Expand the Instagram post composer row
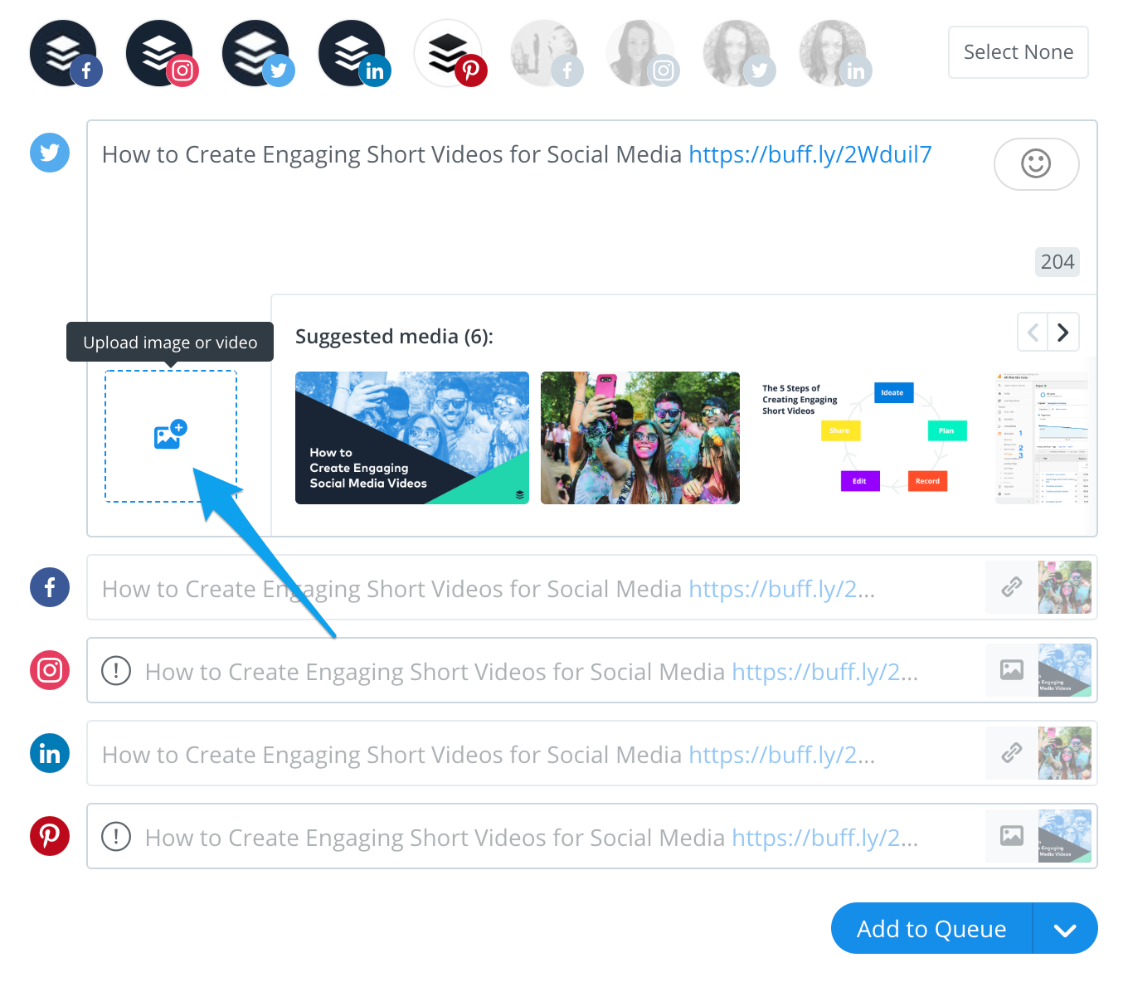 pos(592,670)
